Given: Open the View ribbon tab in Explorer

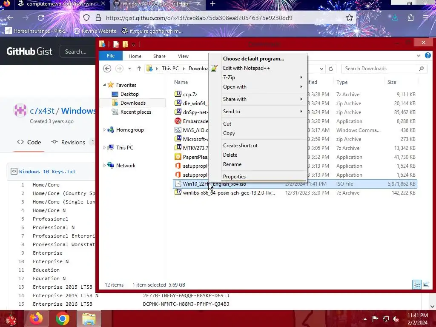Looking at the screenshot, I should click(x=183, y=56).
